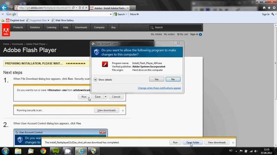Click No in User Account Control
Viewport: 277px width, 155px height.
[x=173, y=79]
